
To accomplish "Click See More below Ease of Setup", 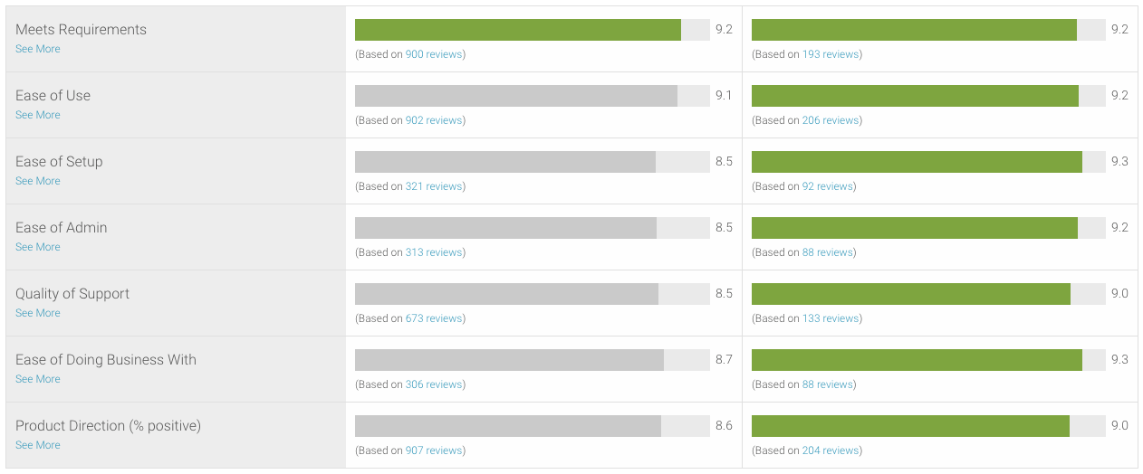I will pos(38,181).
